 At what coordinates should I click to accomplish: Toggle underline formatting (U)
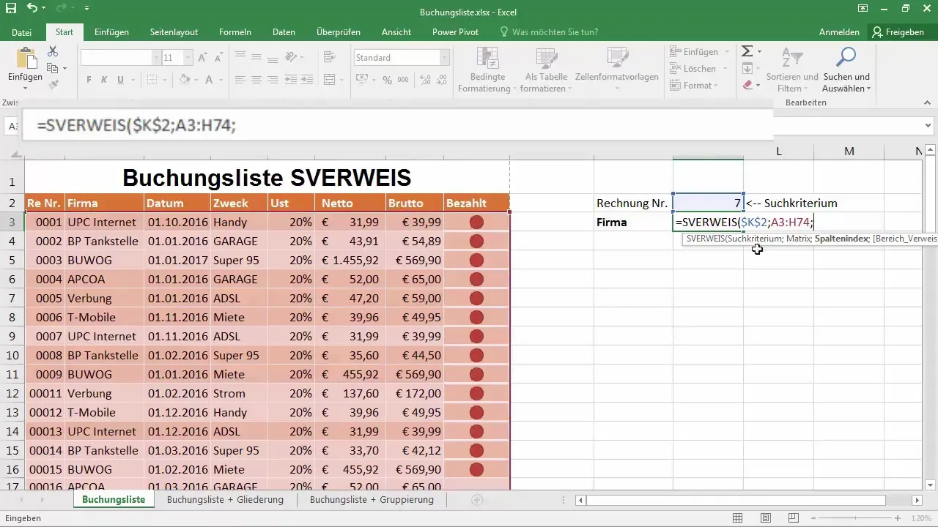point(122,80)
